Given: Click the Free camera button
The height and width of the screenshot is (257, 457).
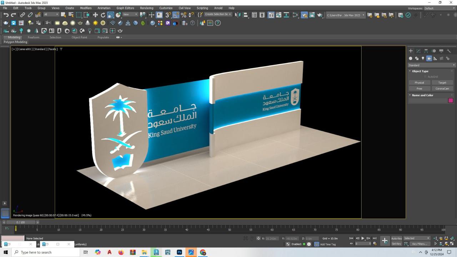Looking at the screenshot, I should (419, 89).
